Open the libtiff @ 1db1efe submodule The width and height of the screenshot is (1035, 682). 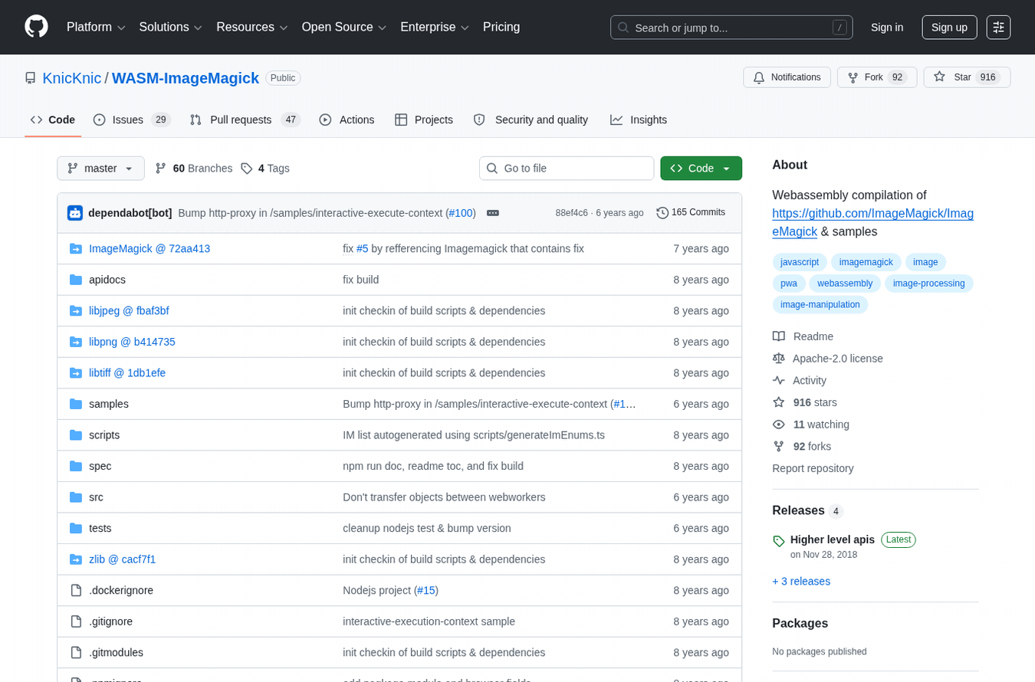click(x=127, y=373)
